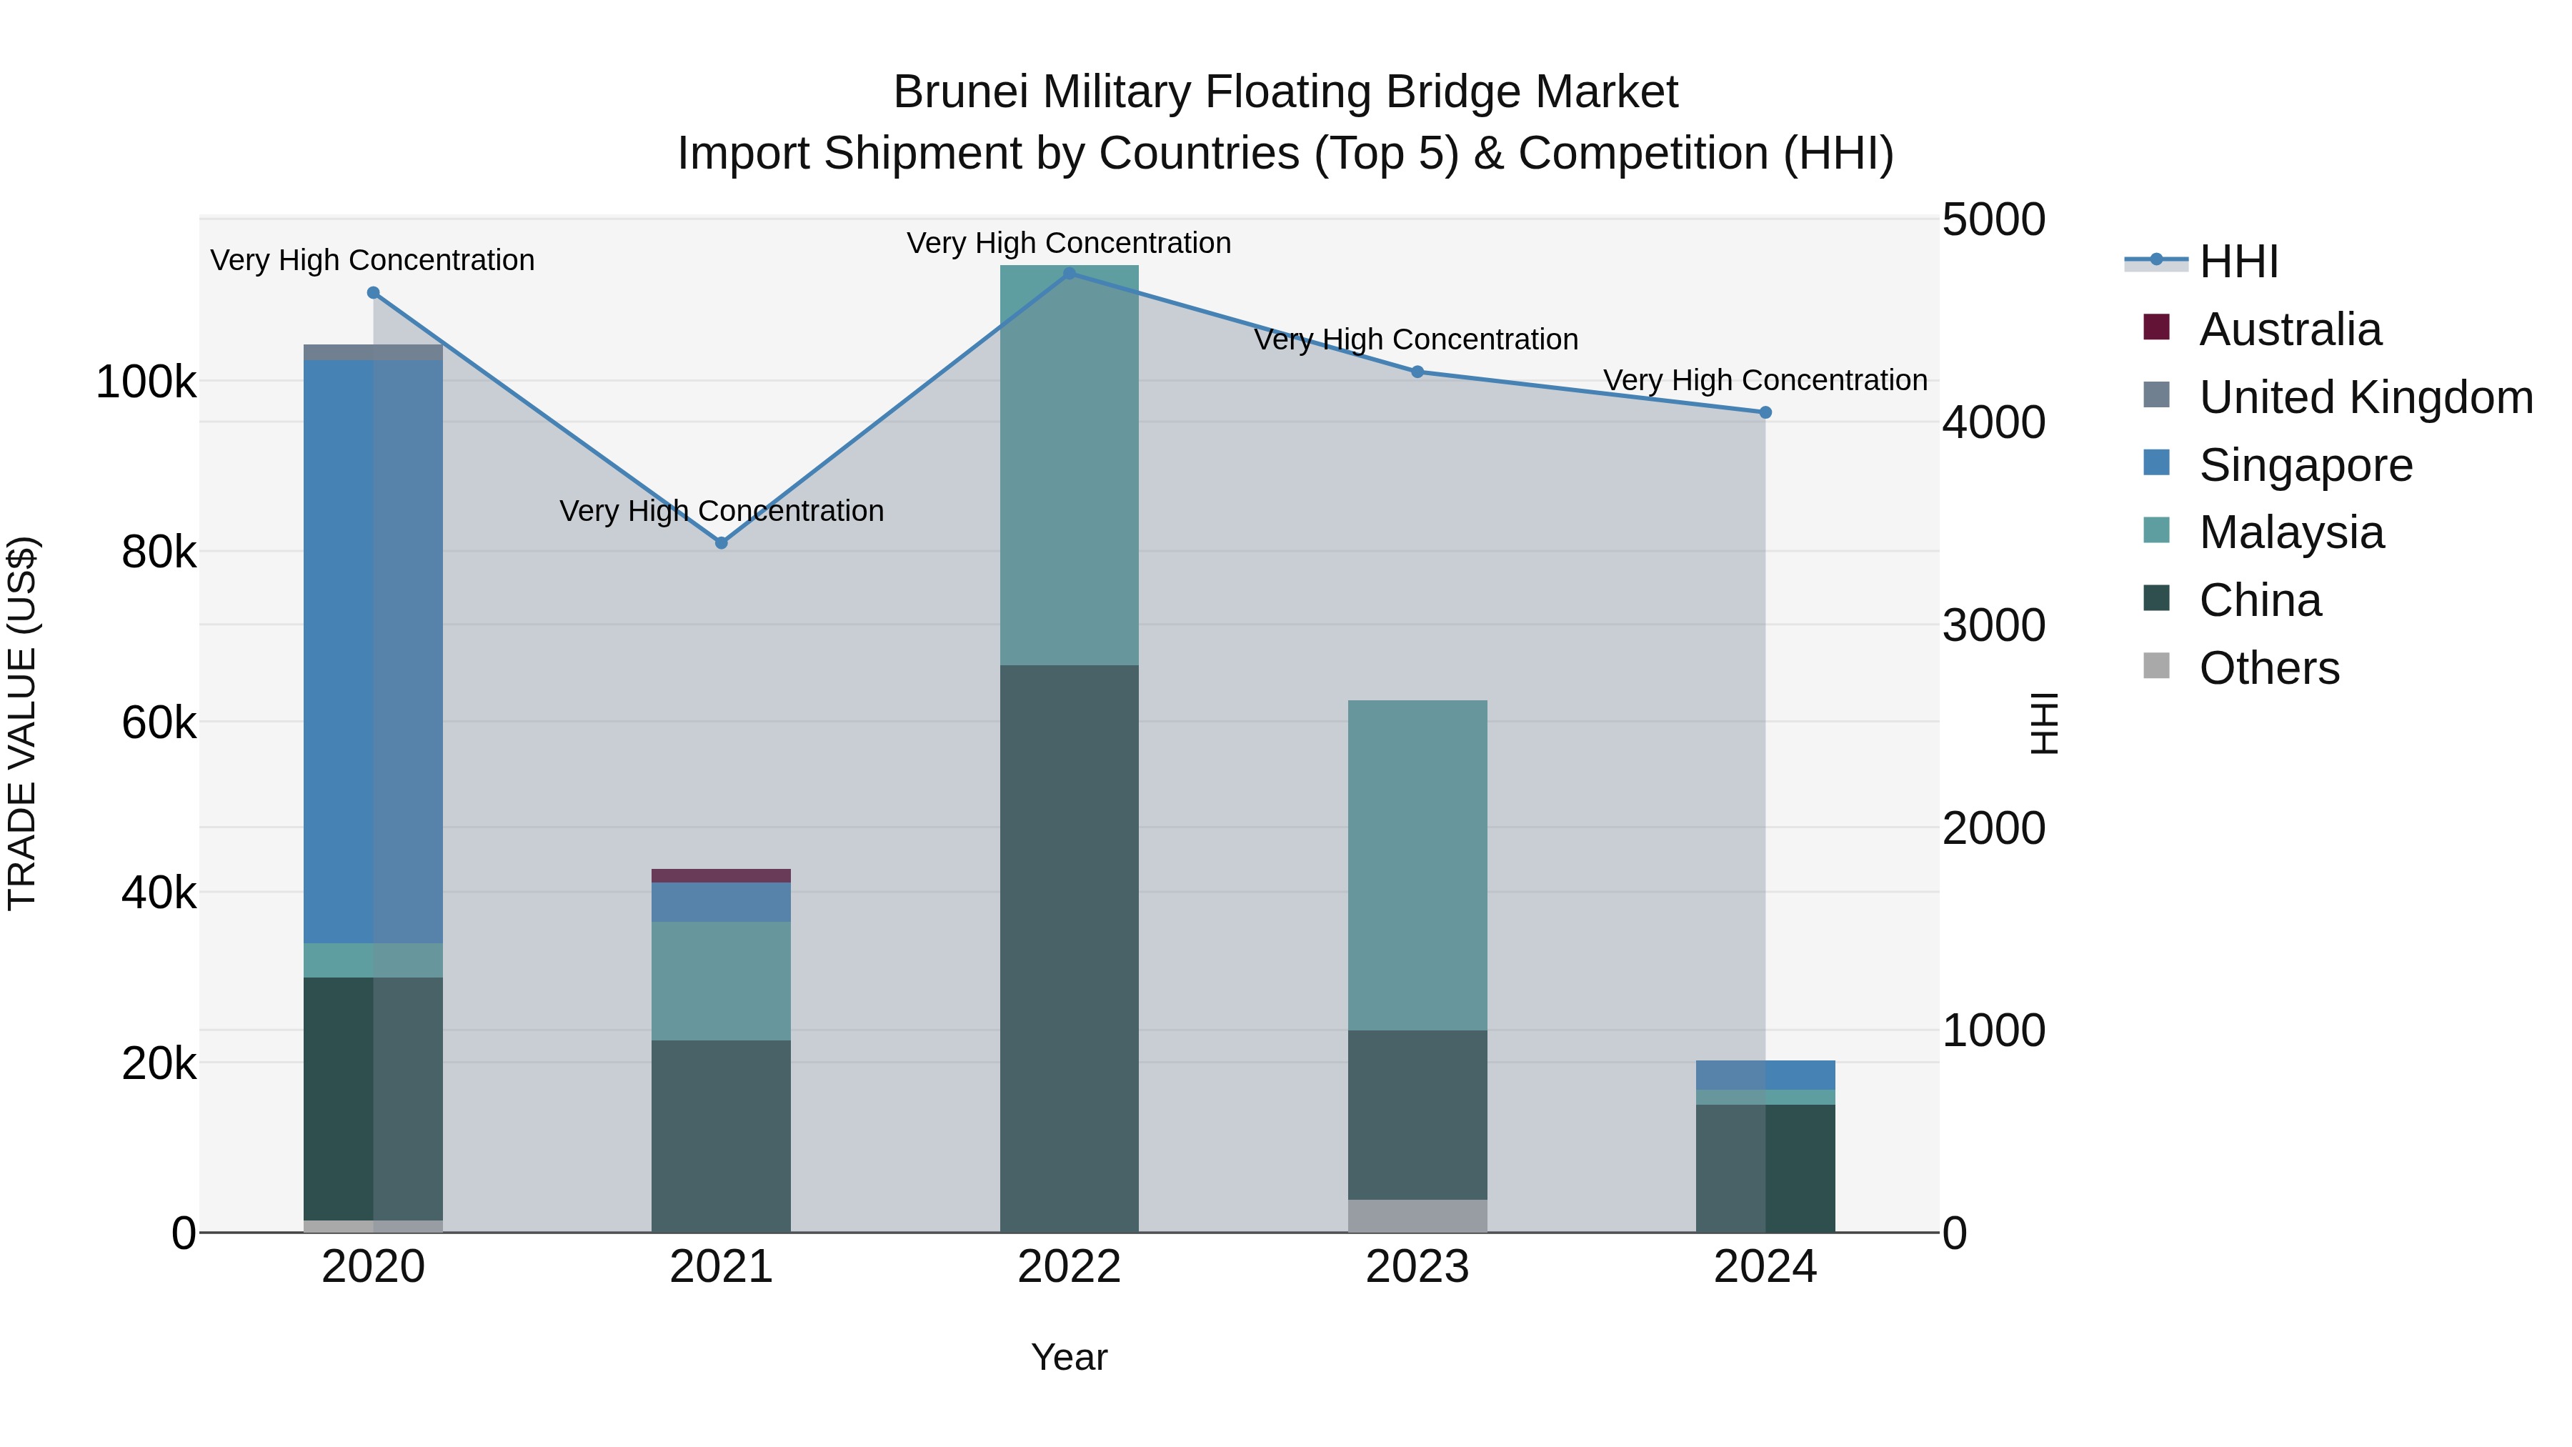2572x1447 pixels.
Task: Click the Singapore segment of the 2020 bar
Action: [x=374, y=652]
